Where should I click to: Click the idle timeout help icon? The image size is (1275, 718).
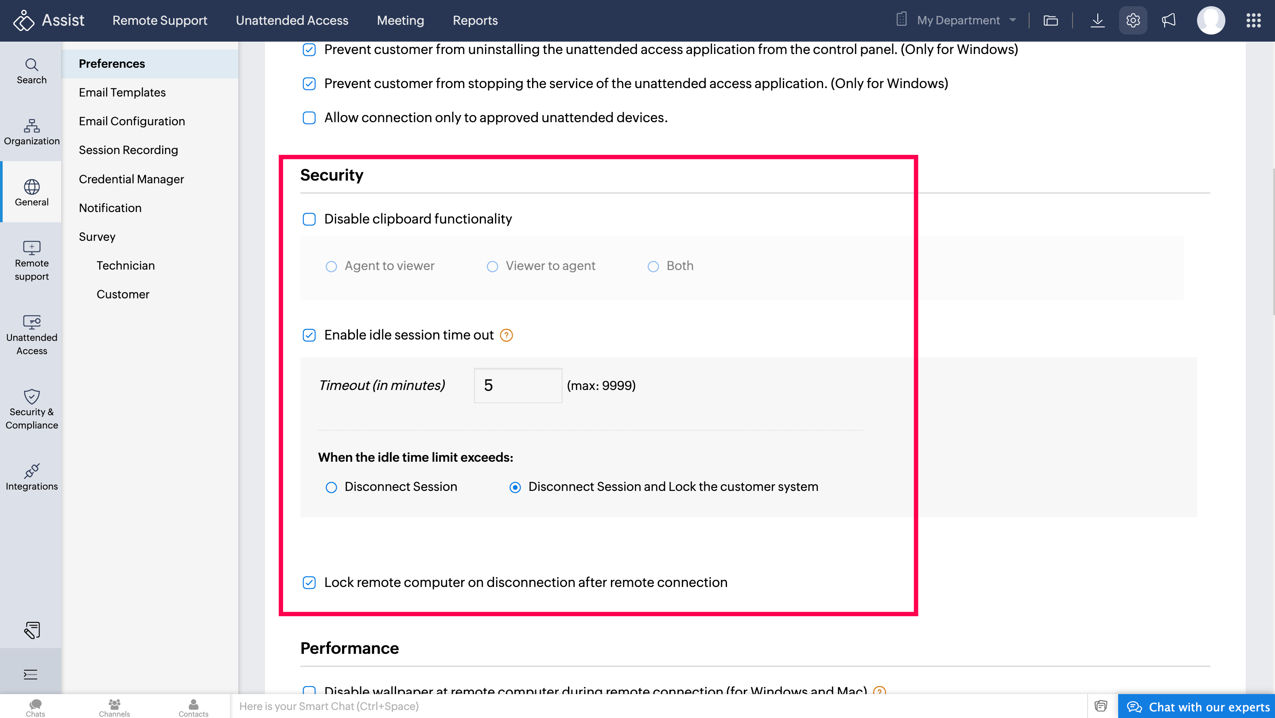(506, 335)
